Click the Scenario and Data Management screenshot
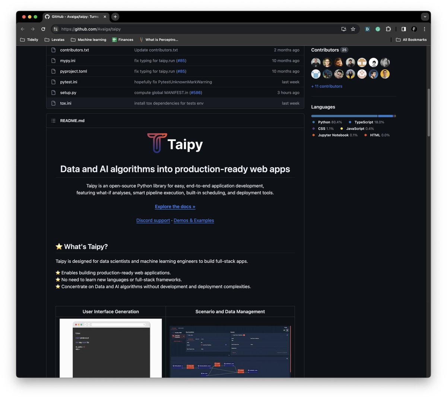Screen dimensions: 447x399 230,352
